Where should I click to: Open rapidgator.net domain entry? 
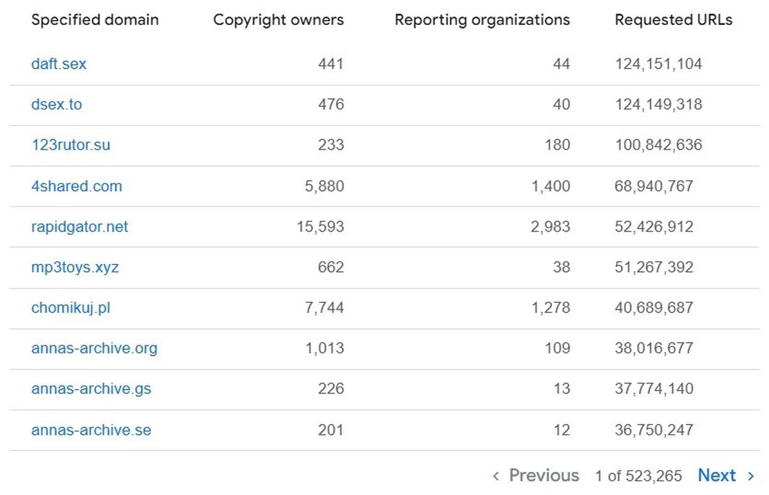(79, 227)
